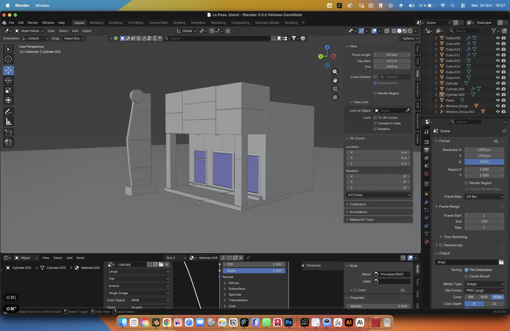Click the Lock to Object eyedropper
The height and width of the screenshot is (331, 510).
[x=407, y=110]
